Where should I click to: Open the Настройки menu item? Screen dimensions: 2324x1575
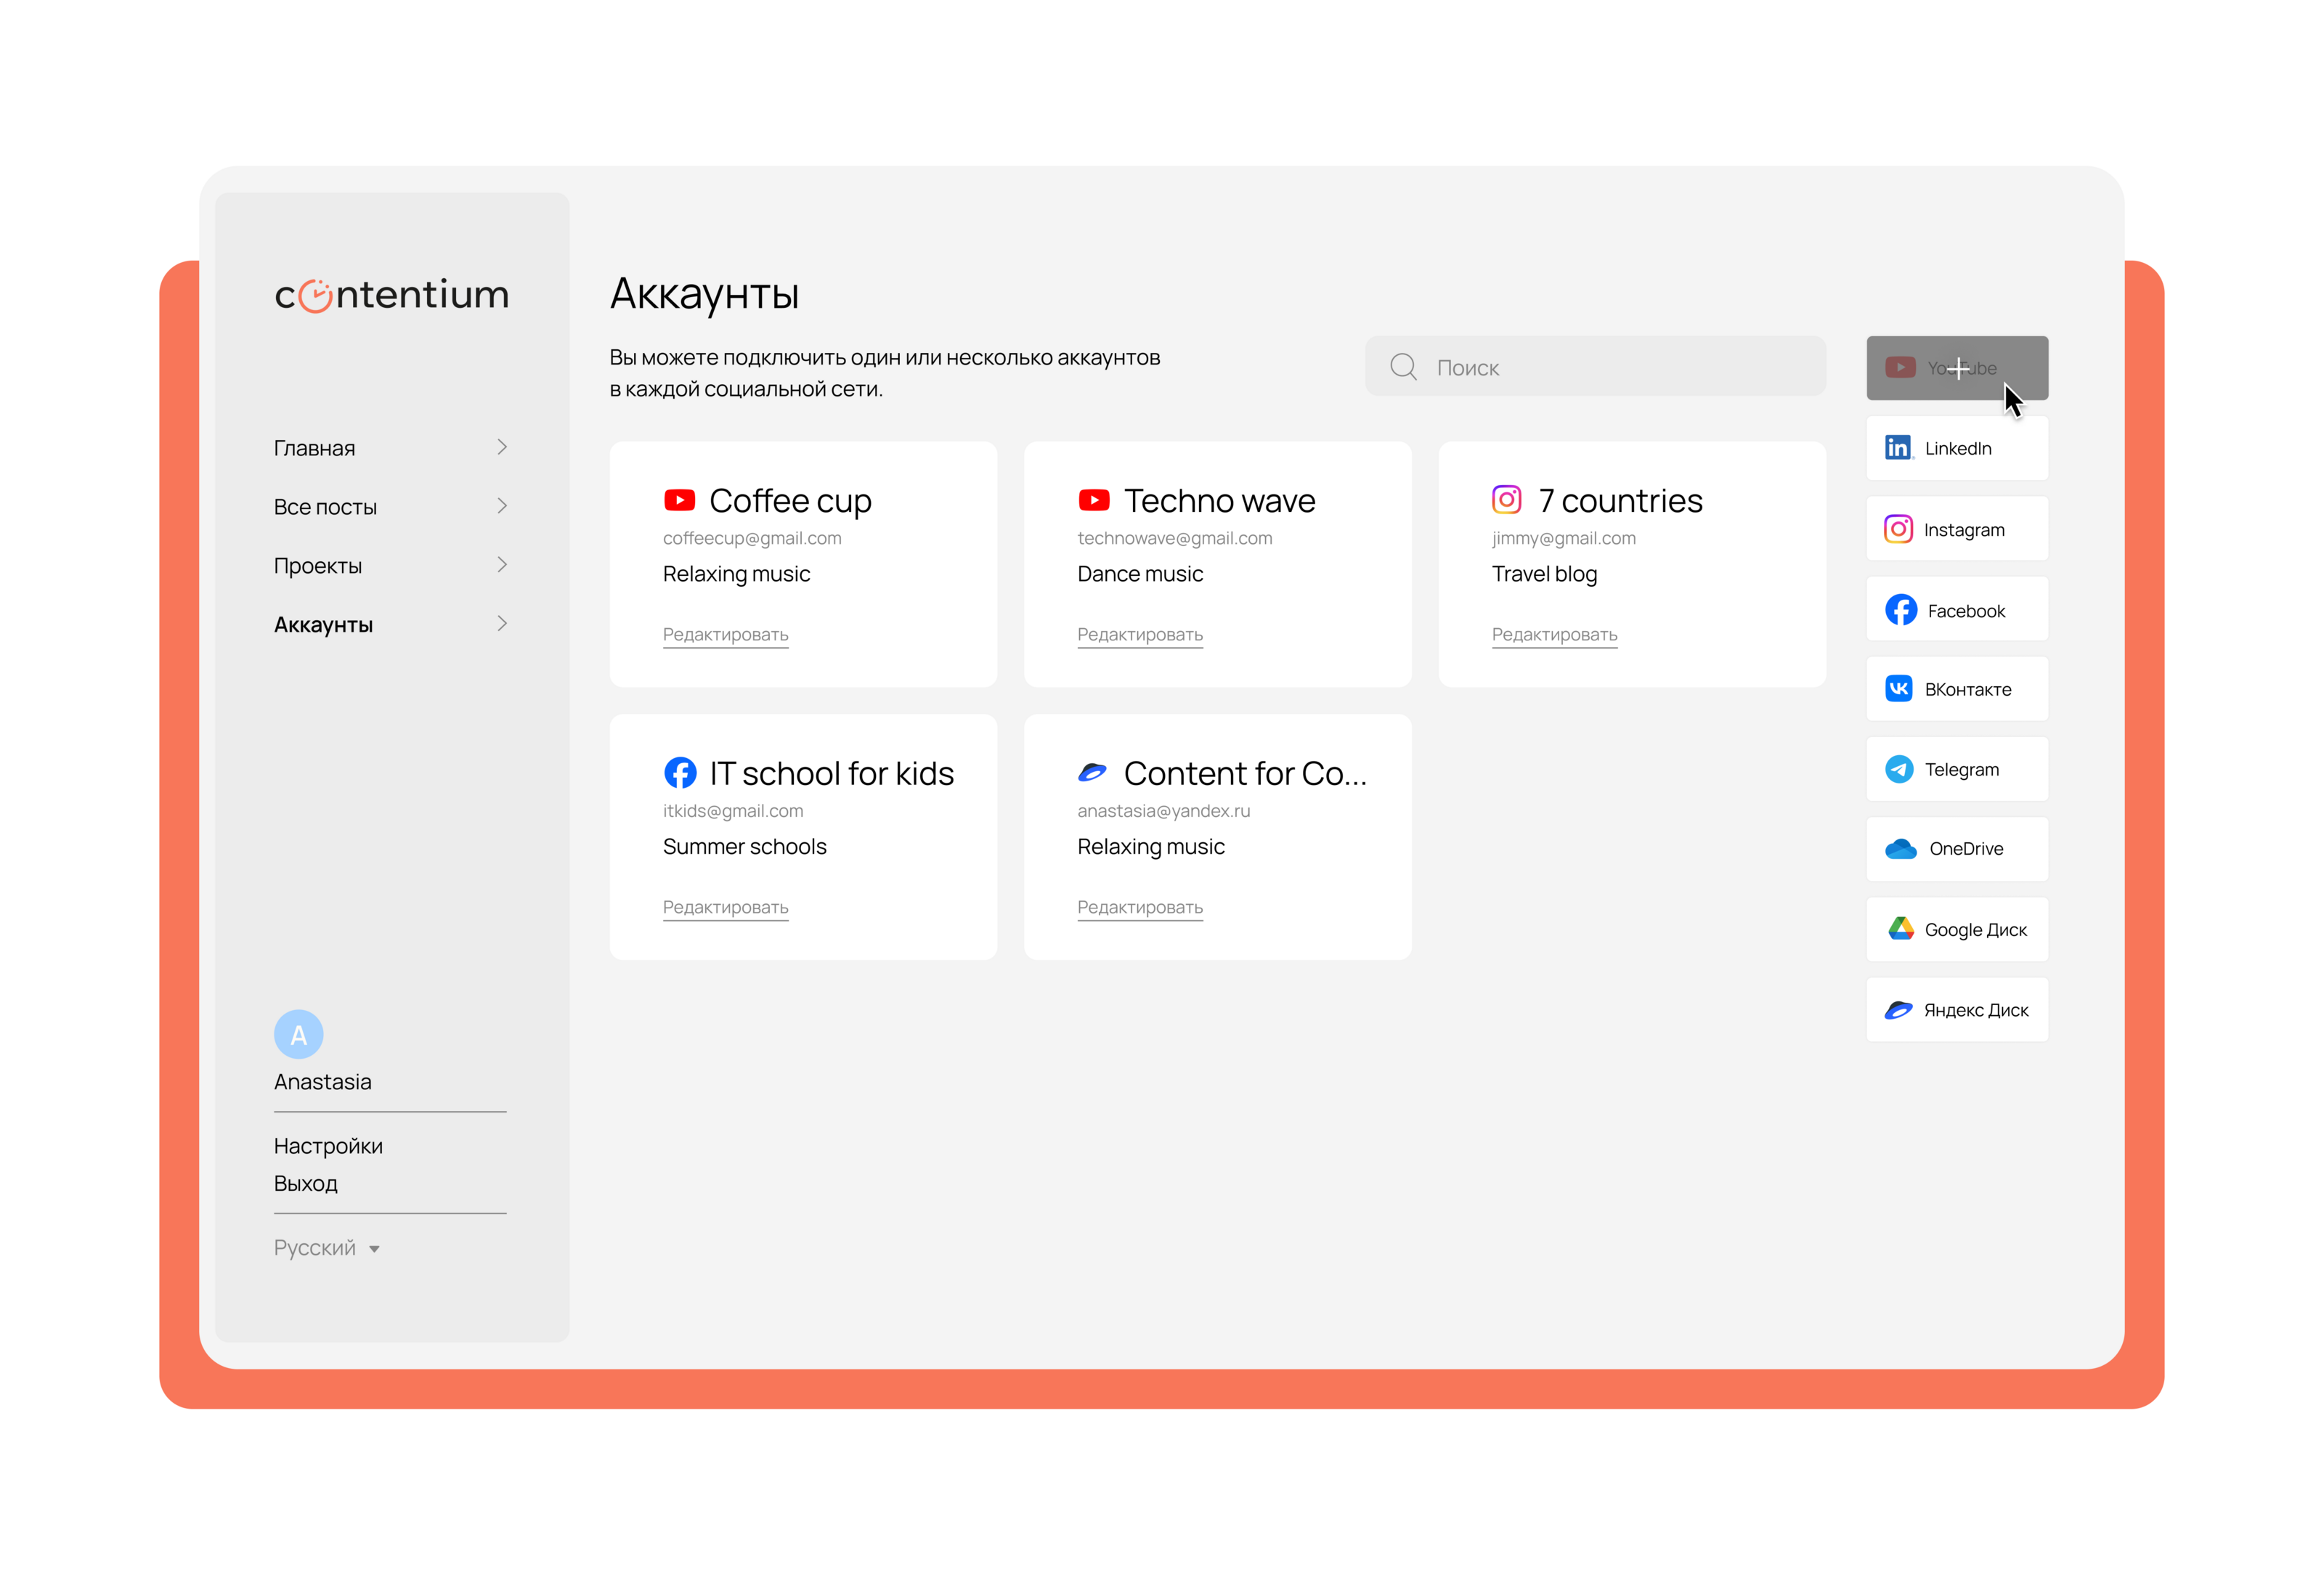(x=328, y=1145)
